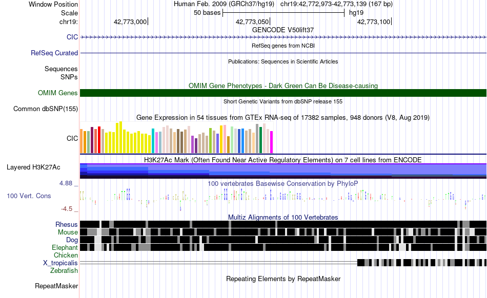
Task: Click the Elephant alignment row label
Action: tap(65, 247)
